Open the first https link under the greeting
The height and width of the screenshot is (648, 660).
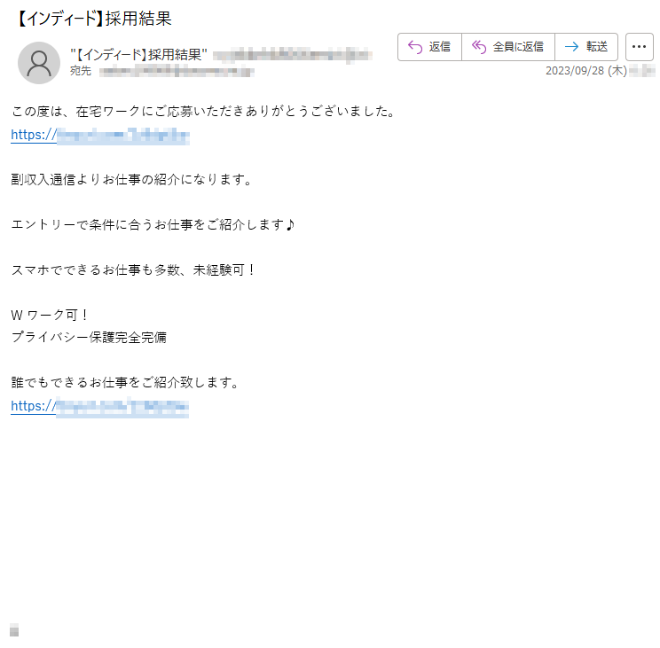tap(100, 135)
